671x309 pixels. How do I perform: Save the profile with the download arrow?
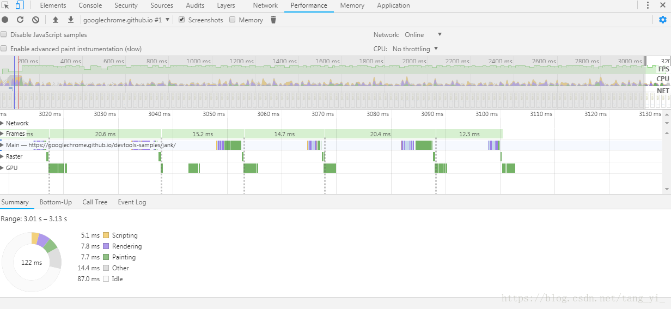[70, 20]
